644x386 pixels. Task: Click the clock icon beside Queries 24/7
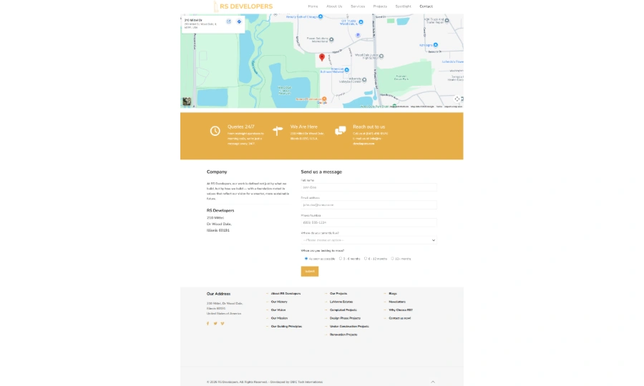[215, 131]
